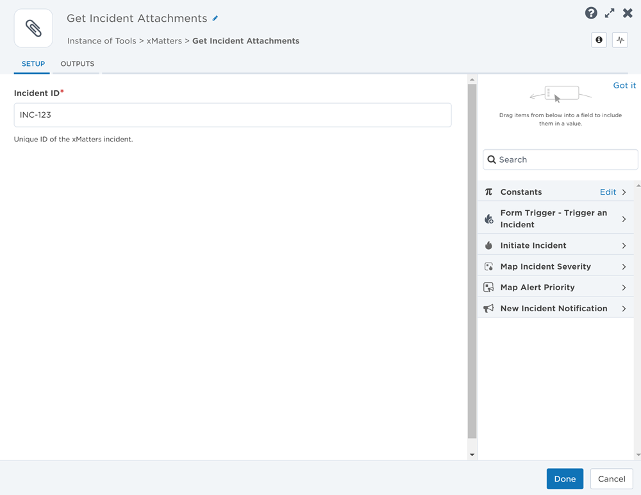Click into the Incident ID field
641x495 pixels.
tap(233, 115)
